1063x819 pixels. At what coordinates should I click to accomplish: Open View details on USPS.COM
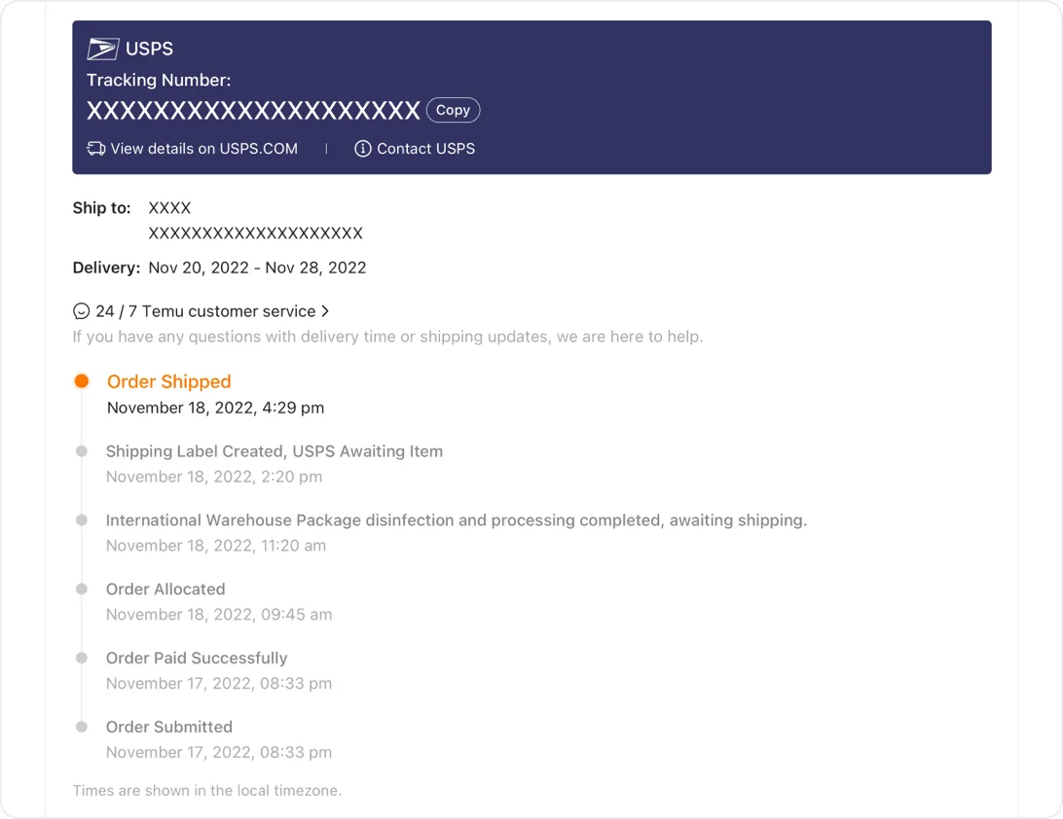point(203,149)
